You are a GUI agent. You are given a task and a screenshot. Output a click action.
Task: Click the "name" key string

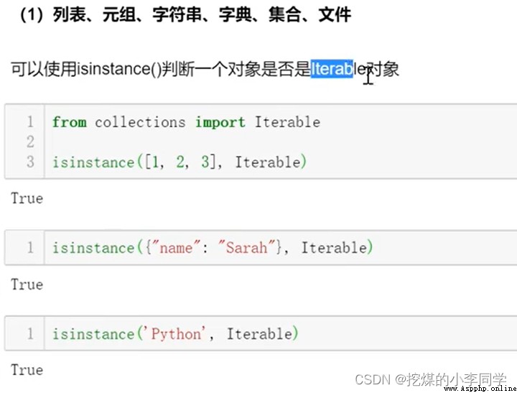[176, 248]
